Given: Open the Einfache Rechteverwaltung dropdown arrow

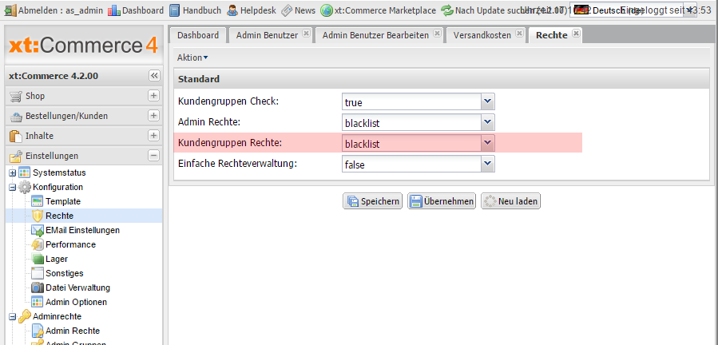Looking at the screenshot, I should (488, 164).
